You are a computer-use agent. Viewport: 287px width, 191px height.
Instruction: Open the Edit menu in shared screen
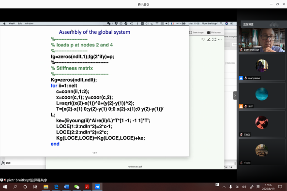tap(20, 23)
